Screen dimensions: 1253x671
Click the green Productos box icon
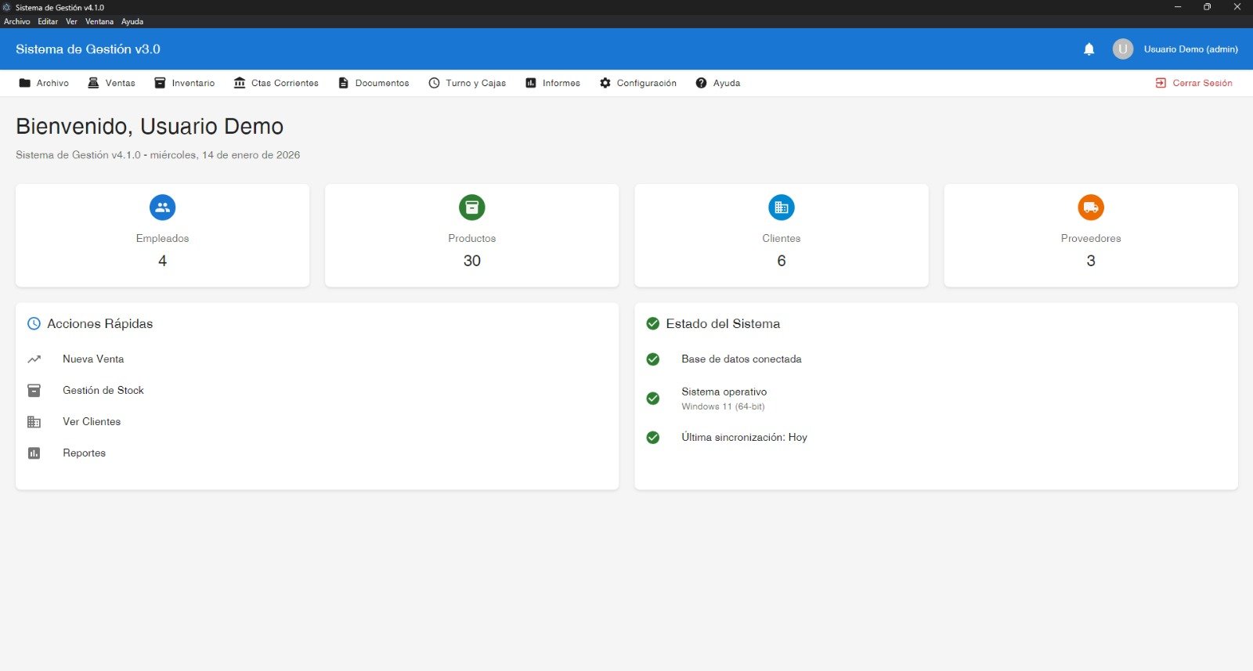tap(472, 207)
